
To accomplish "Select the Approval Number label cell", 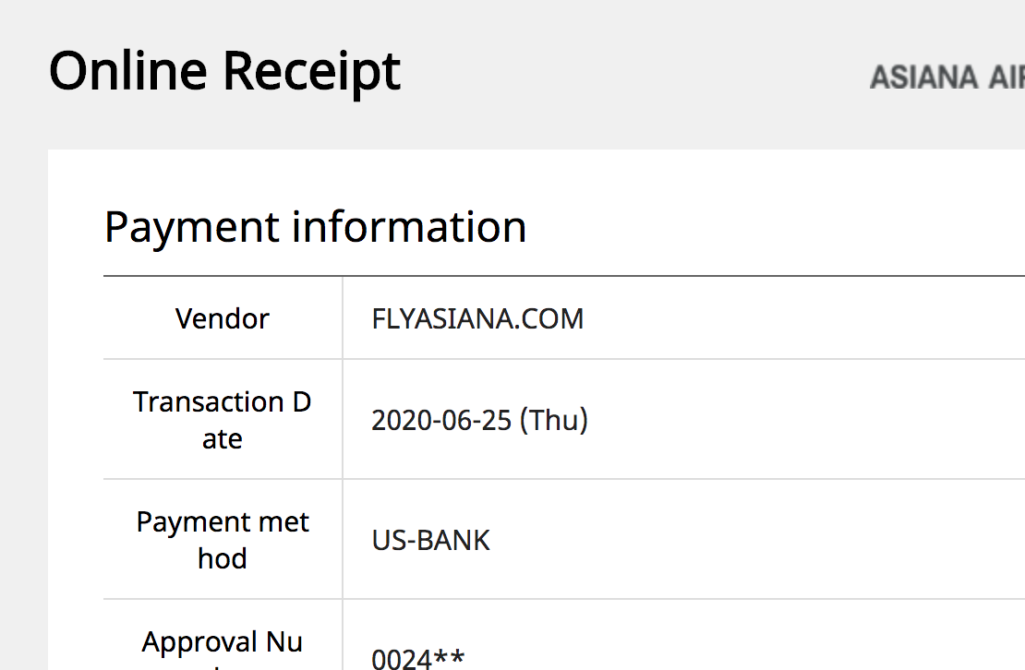I will (x=223, y=642).
